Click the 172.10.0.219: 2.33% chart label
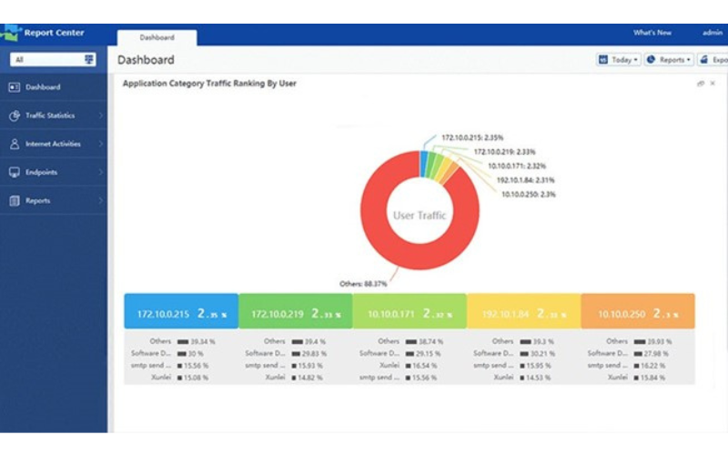Viewport: 728px width, 455px height. (x=504, y=152)
